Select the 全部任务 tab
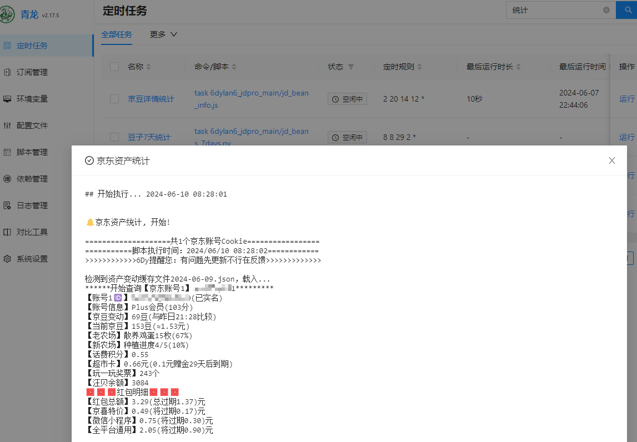This screenshot has width=637, height=442. [x=117, y=34]
